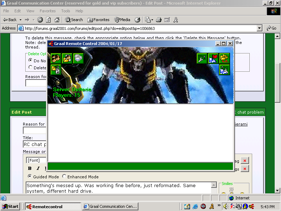
Task: Click the Refresh page toolbar icon
Action: [48, 20]
